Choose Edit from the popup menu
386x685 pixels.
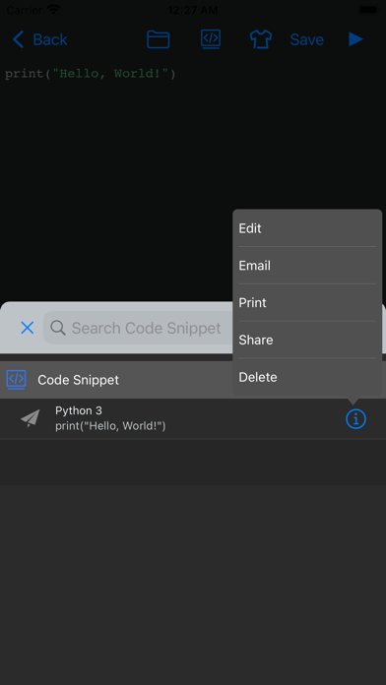click(x=307, y=228)
